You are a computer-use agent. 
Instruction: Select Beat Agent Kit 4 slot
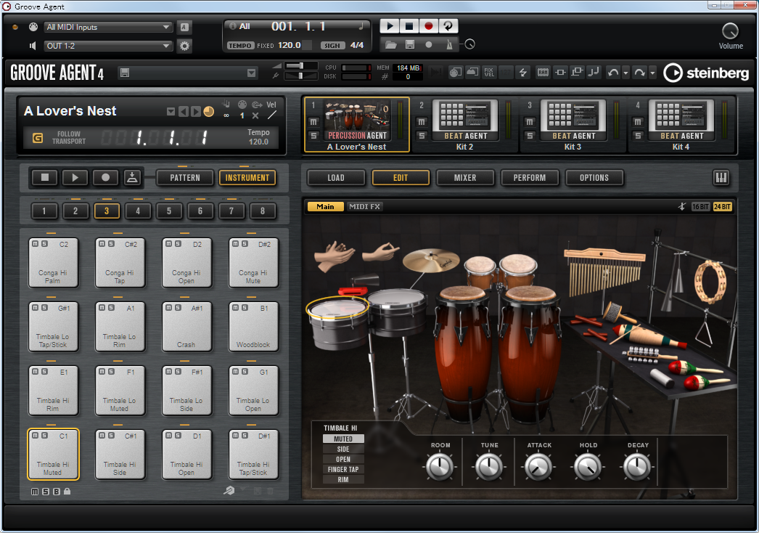(681, 124)
